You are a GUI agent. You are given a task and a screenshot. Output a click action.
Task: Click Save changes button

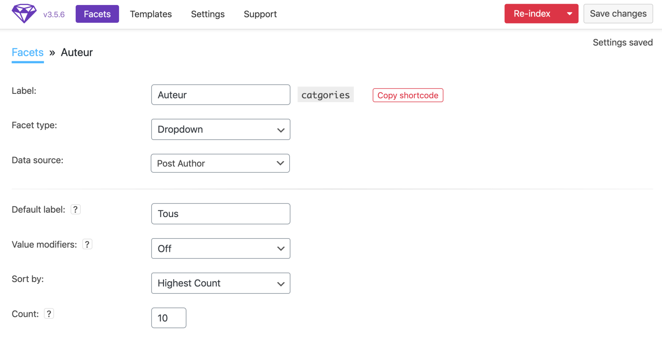(x=618, y=14)
